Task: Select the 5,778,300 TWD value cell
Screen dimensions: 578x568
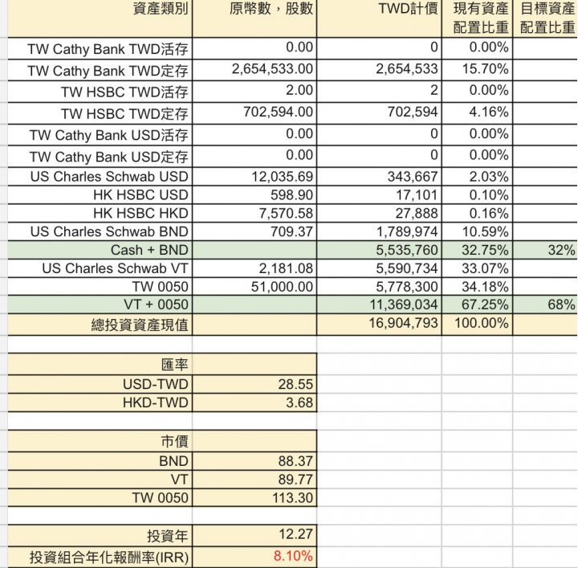Action: click(x=379, y=287)
